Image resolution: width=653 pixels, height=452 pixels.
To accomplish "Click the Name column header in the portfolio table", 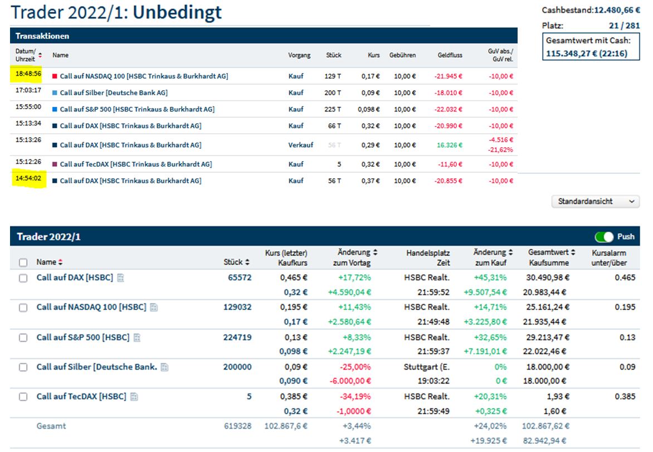I will tap(46, 262).
